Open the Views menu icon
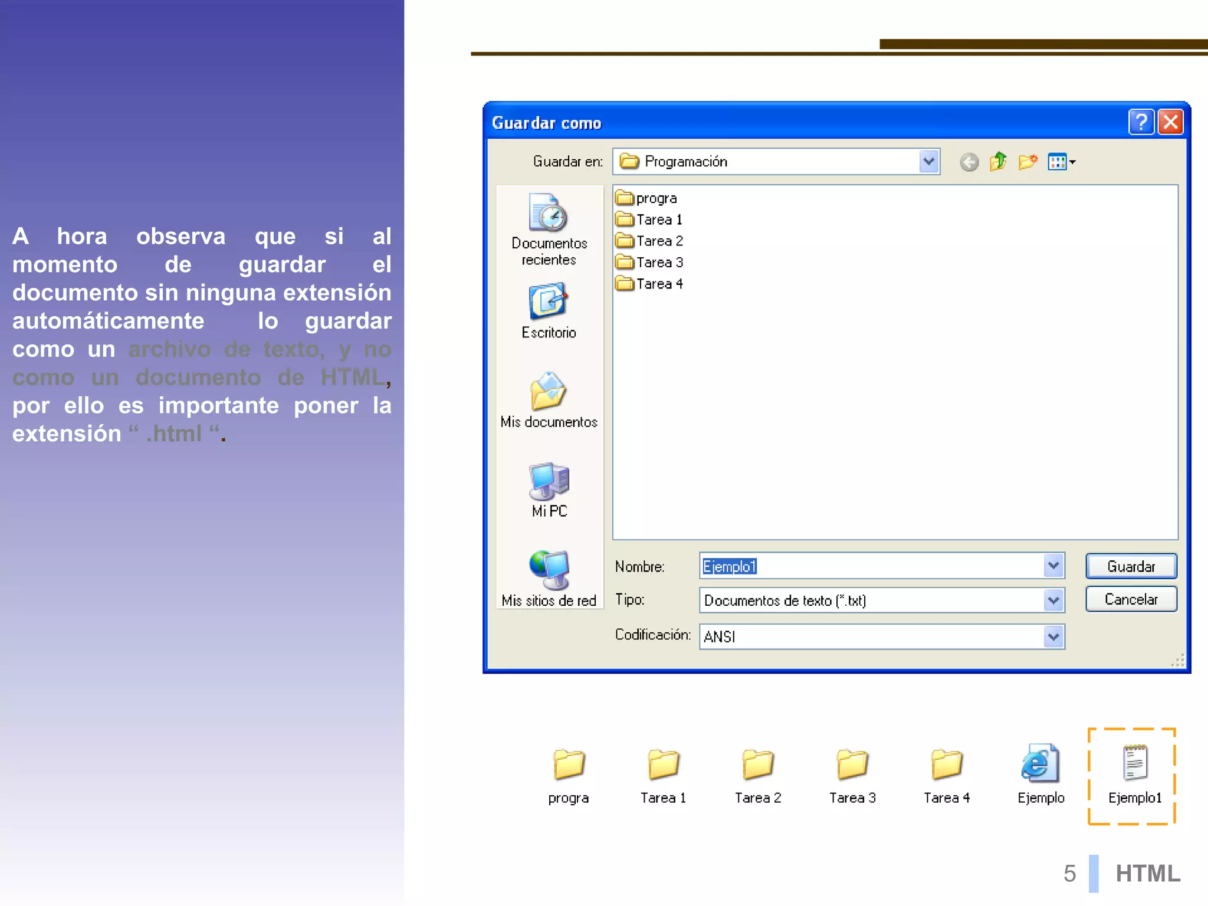The height and width of the screenshot is (906, 1208). 1062,162
